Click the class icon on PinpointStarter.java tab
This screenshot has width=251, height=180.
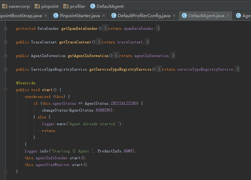(55, 16)
